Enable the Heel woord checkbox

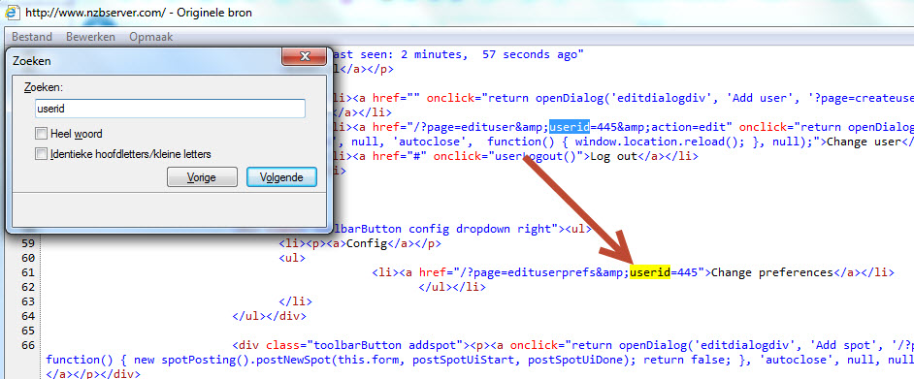point(41,134)
